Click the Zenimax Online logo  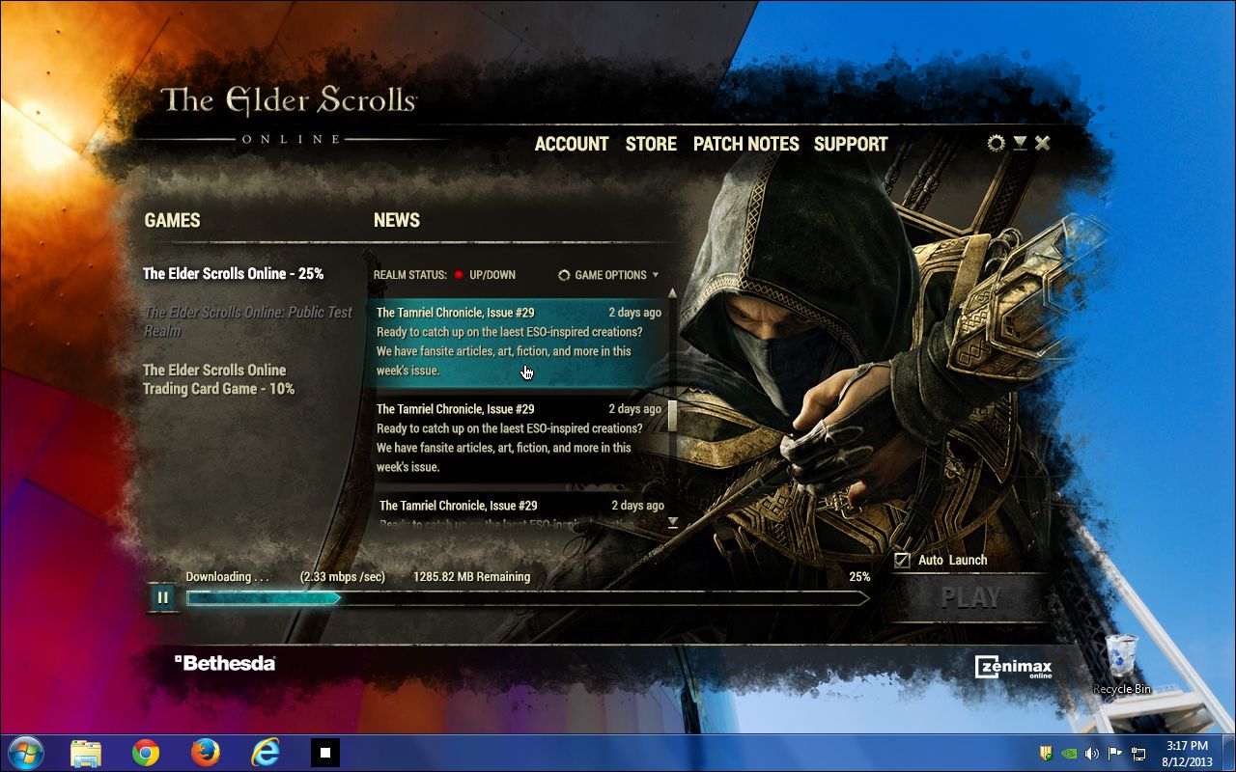(x=1013, y=667)
